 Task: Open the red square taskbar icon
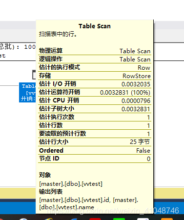click(x=95, y=219)
